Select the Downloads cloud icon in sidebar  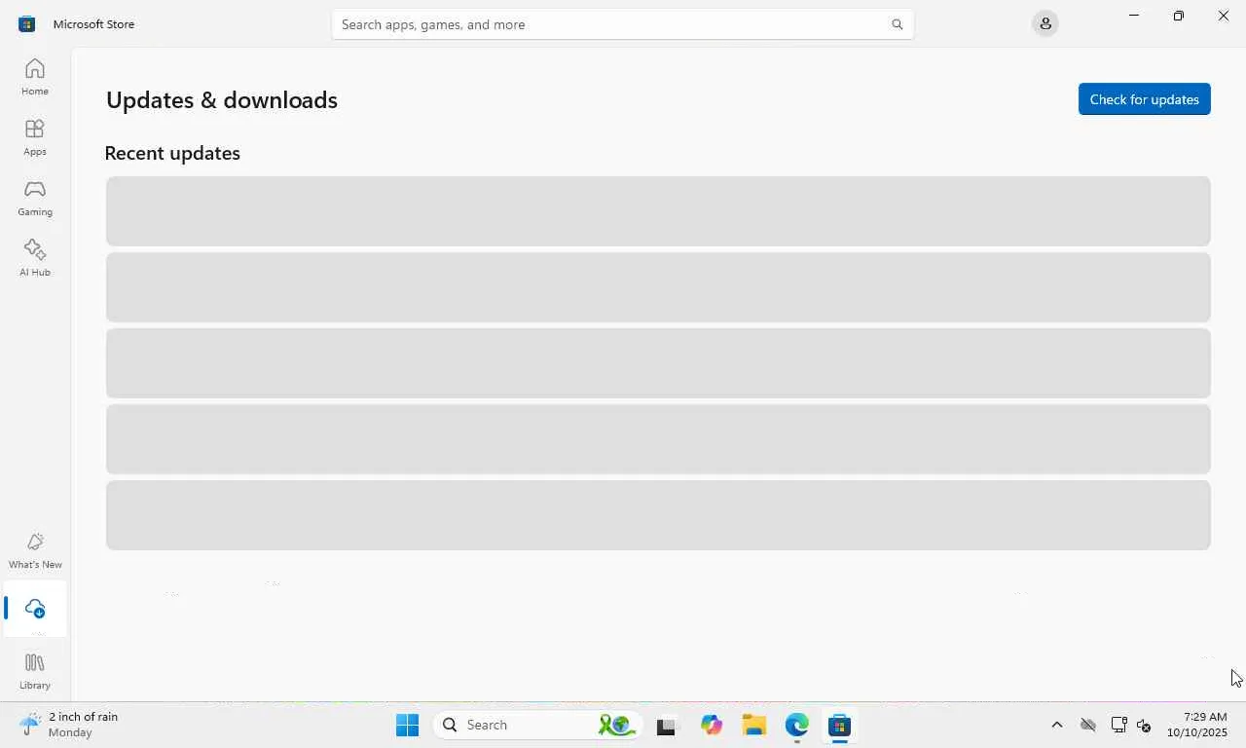35,609
